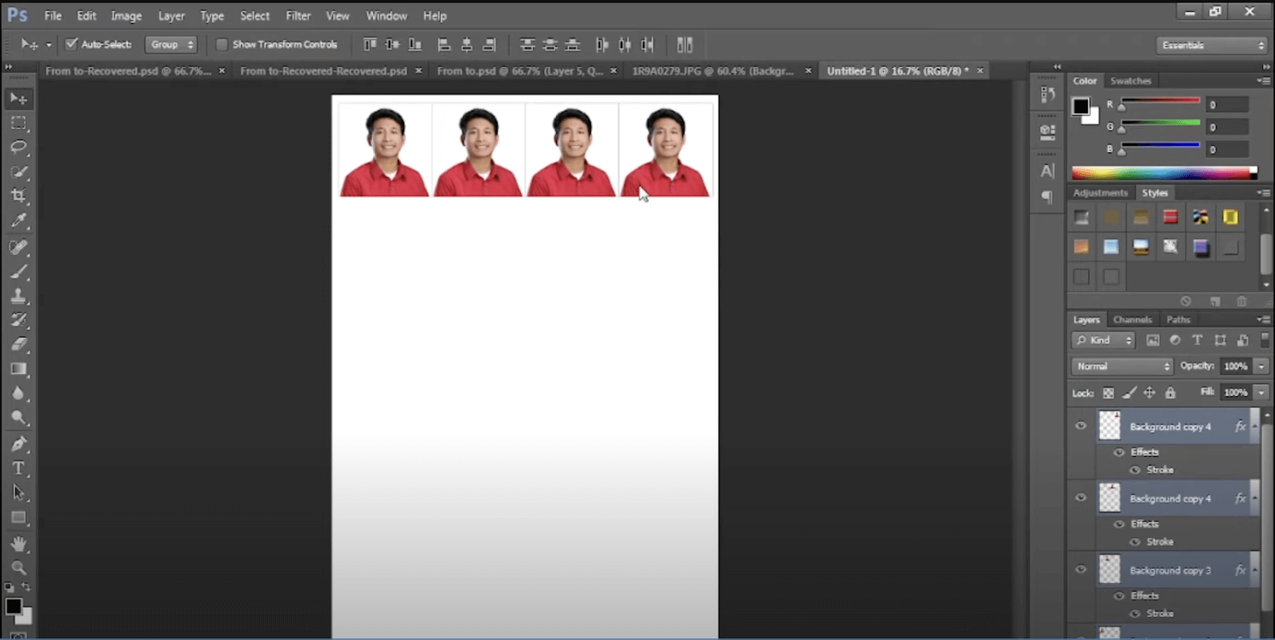Open the Paragraph panel icon

click(1047, 197)
